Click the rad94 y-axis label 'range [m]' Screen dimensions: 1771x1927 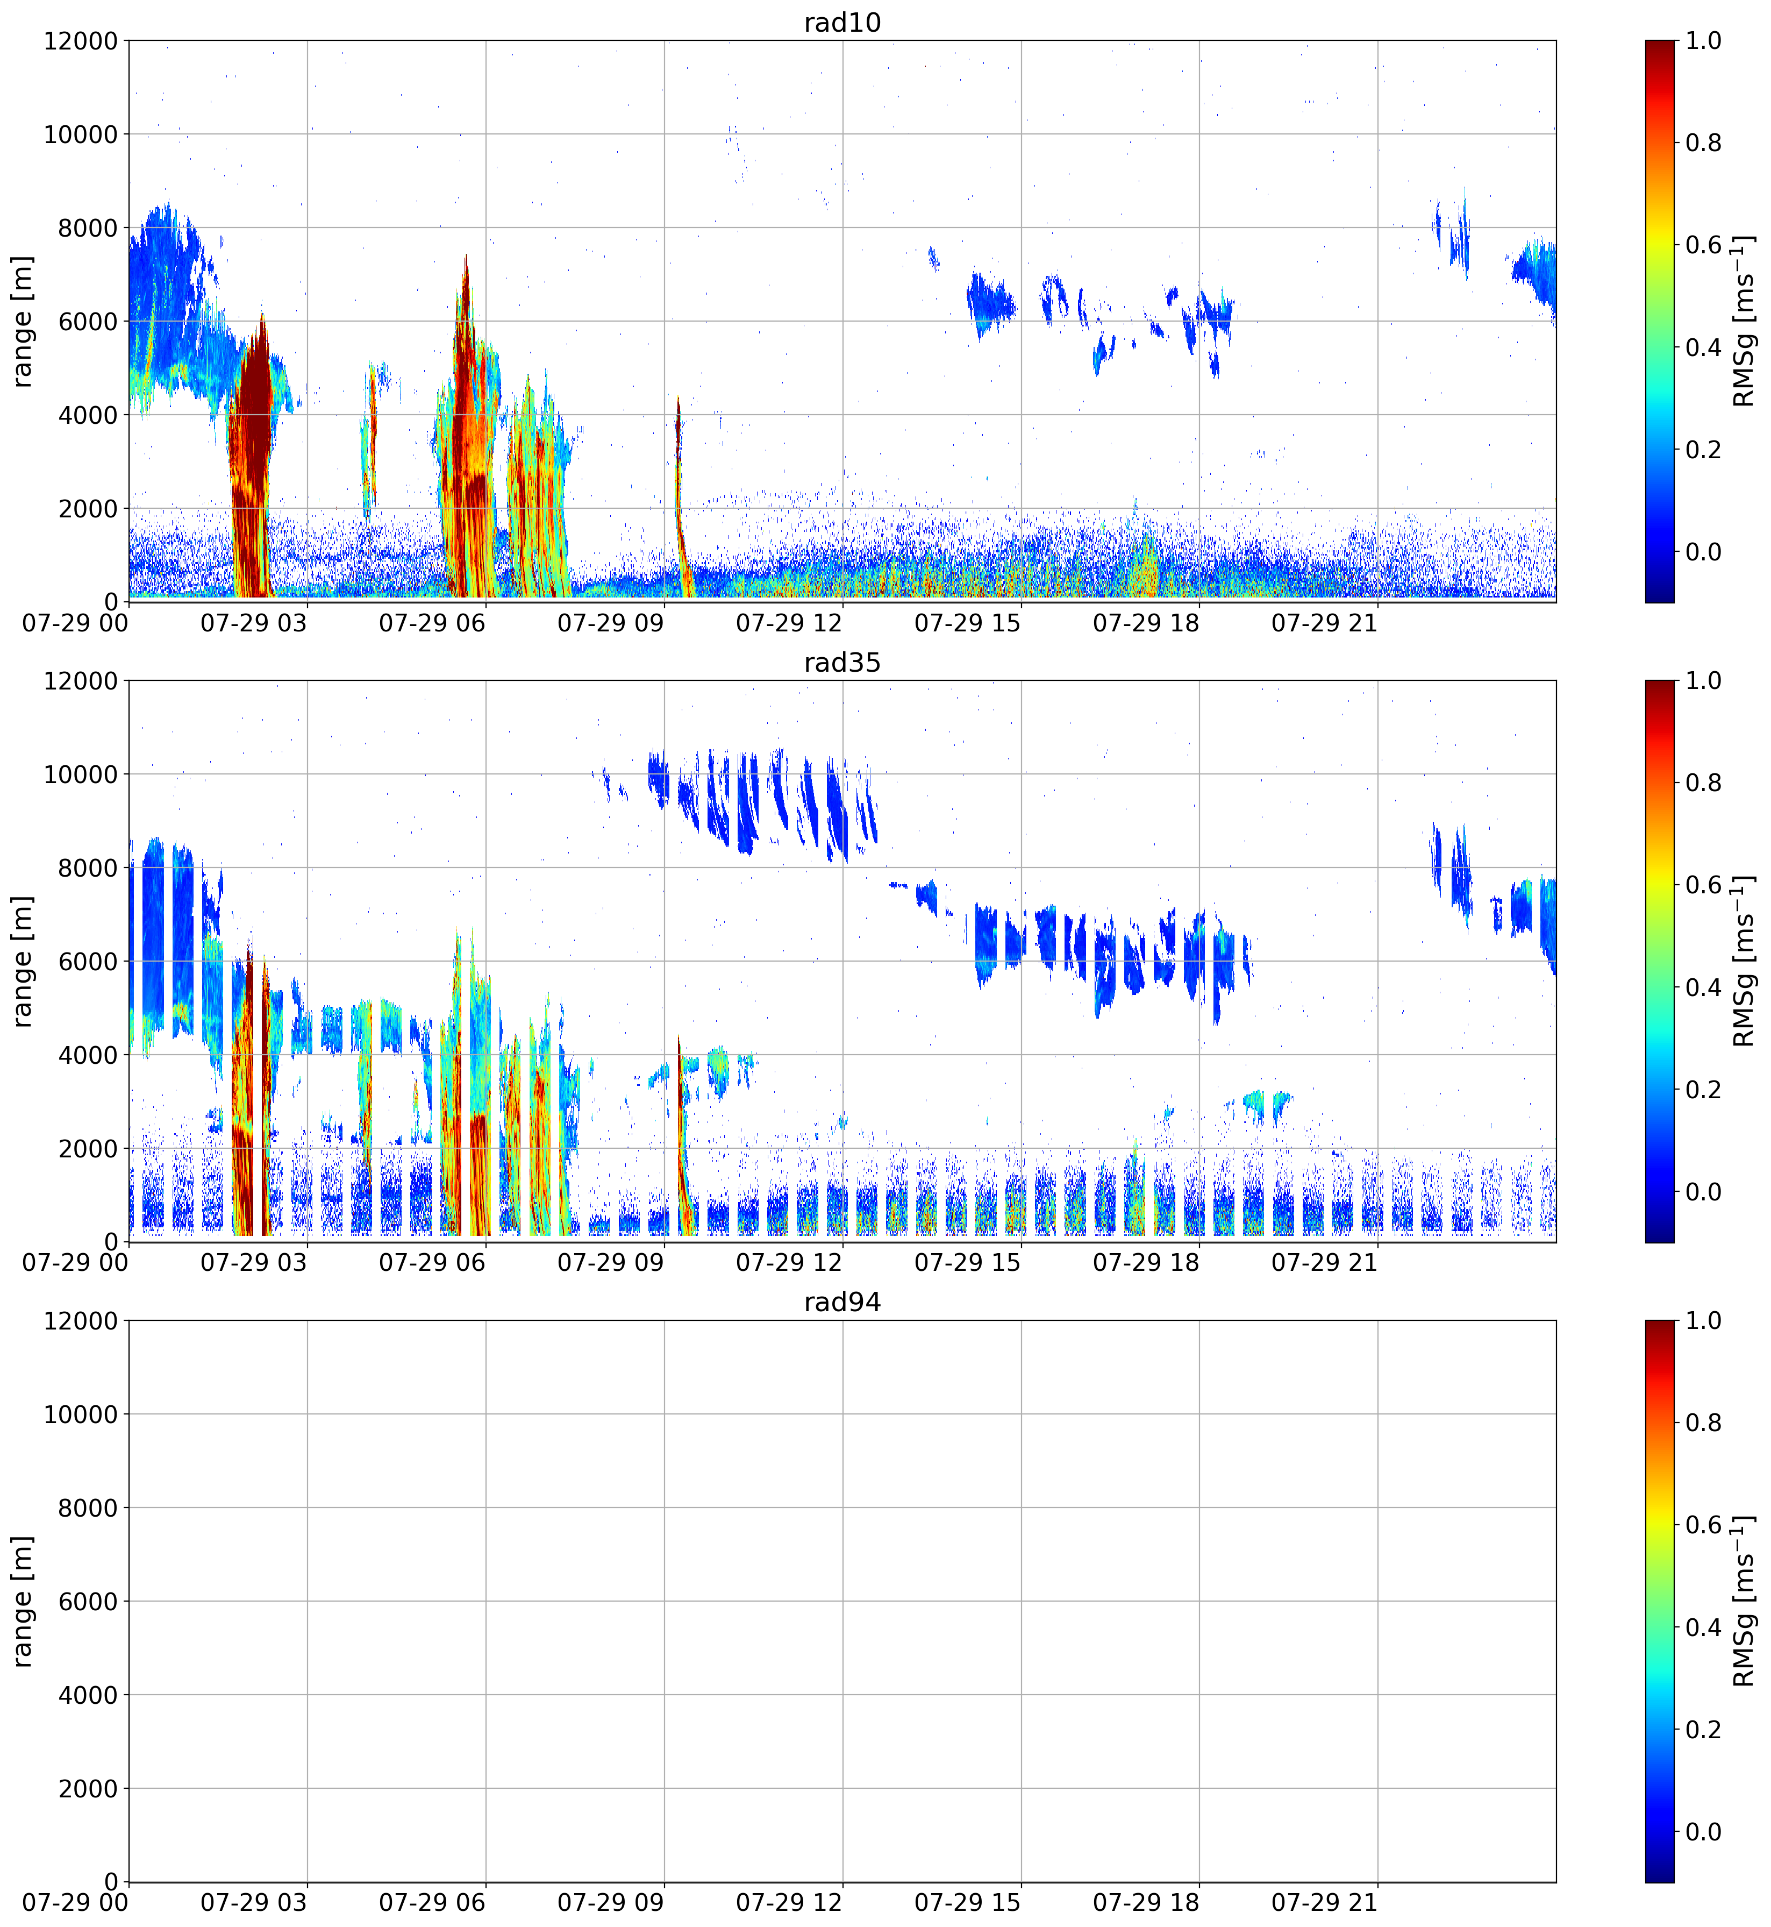pyautogui.click(x=22, y=1601)
